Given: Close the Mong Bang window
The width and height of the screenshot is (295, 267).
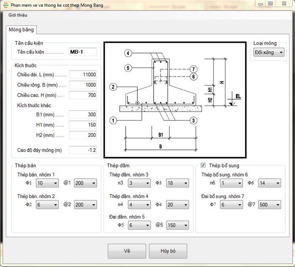Looking at the screenshot, I should [284, 3].
